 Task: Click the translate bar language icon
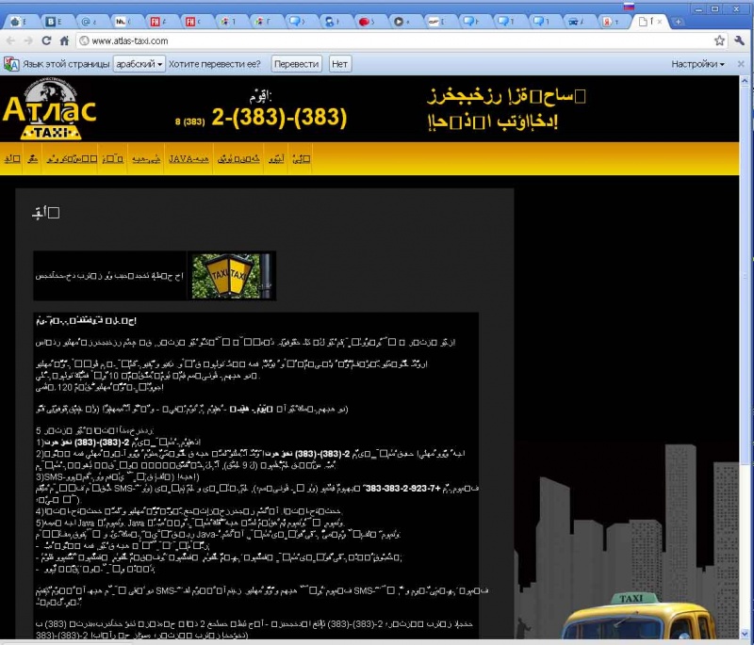click(x=11, y=64)
